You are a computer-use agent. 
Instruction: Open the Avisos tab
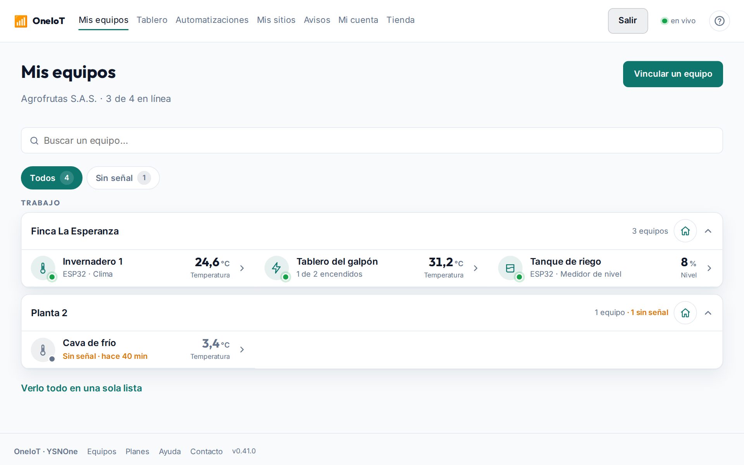coord(317,20)
